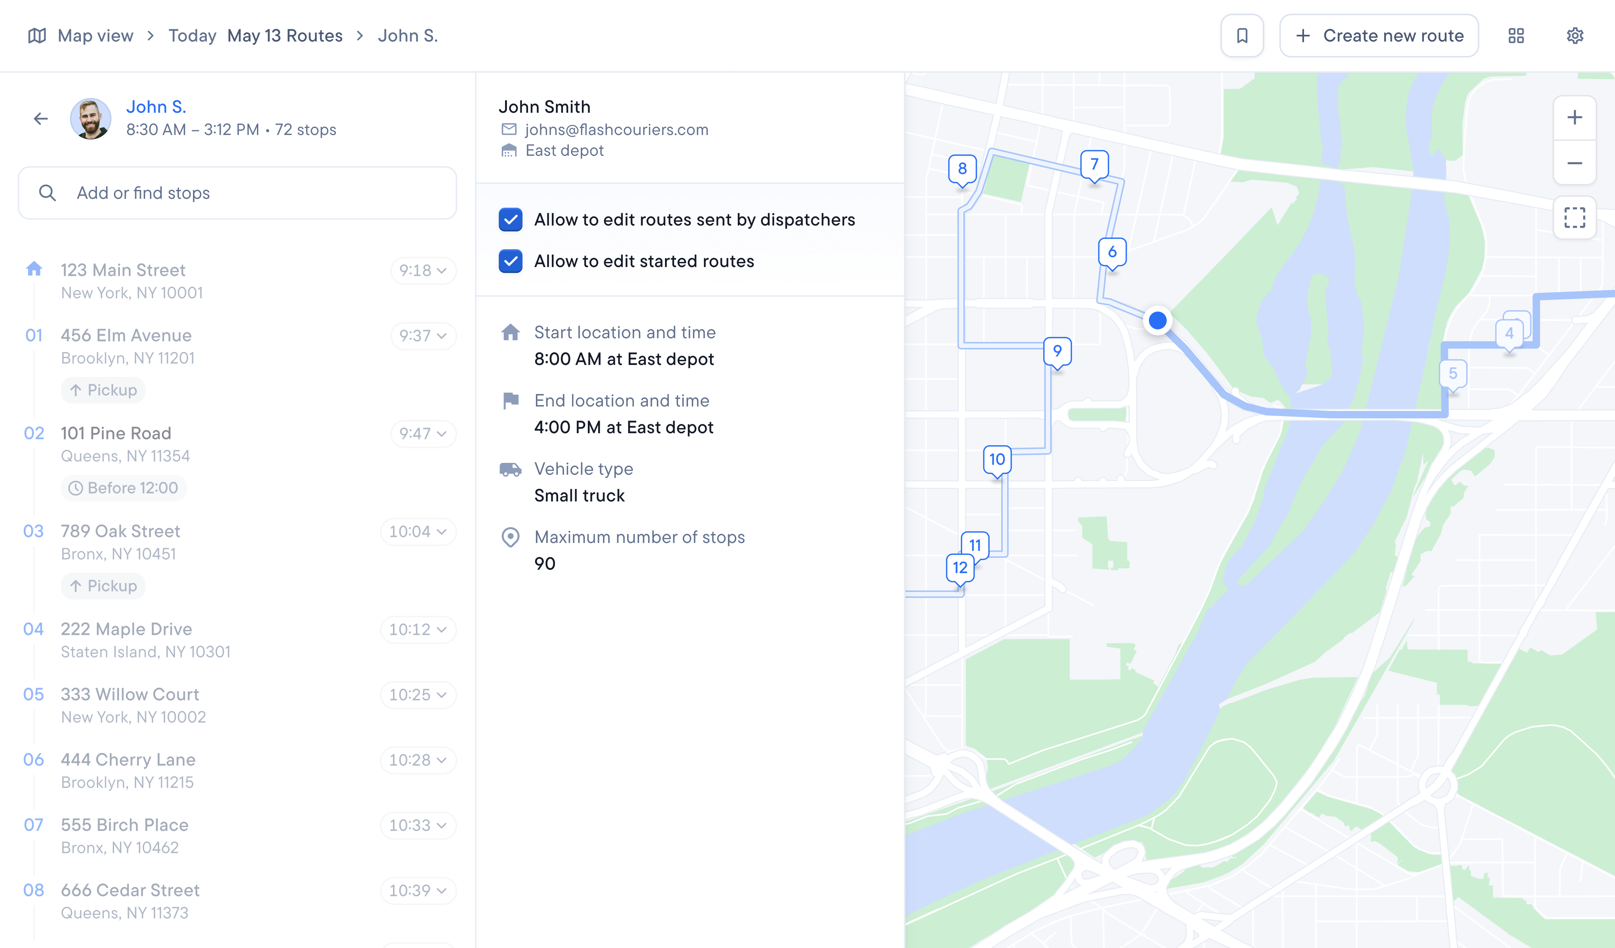This screenshot has height=948, width=1615.
Task: Zoom in on the map
Action: pos(1574,118)
